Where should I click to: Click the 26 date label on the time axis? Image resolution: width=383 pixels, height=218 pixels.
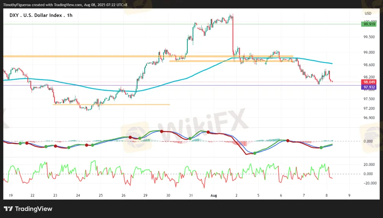click(123, 195)
